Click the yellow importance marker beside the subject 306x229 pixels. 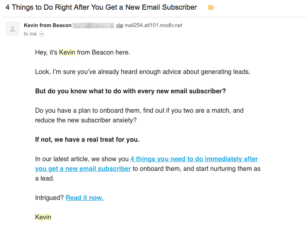211,8
